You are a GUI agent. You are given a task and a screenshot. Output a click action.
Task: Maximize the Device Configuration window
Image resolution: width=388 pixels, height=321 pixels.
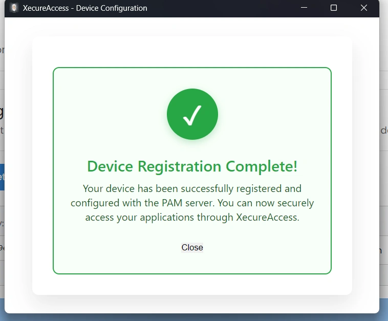(334, 8)
